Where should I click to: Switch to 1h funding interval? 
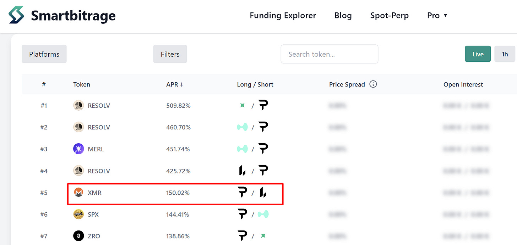coord(505,54)
